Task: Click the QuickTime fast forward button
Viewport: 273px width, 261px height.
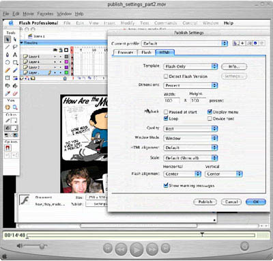Action: pyautogui.click(x=152, y=249)
